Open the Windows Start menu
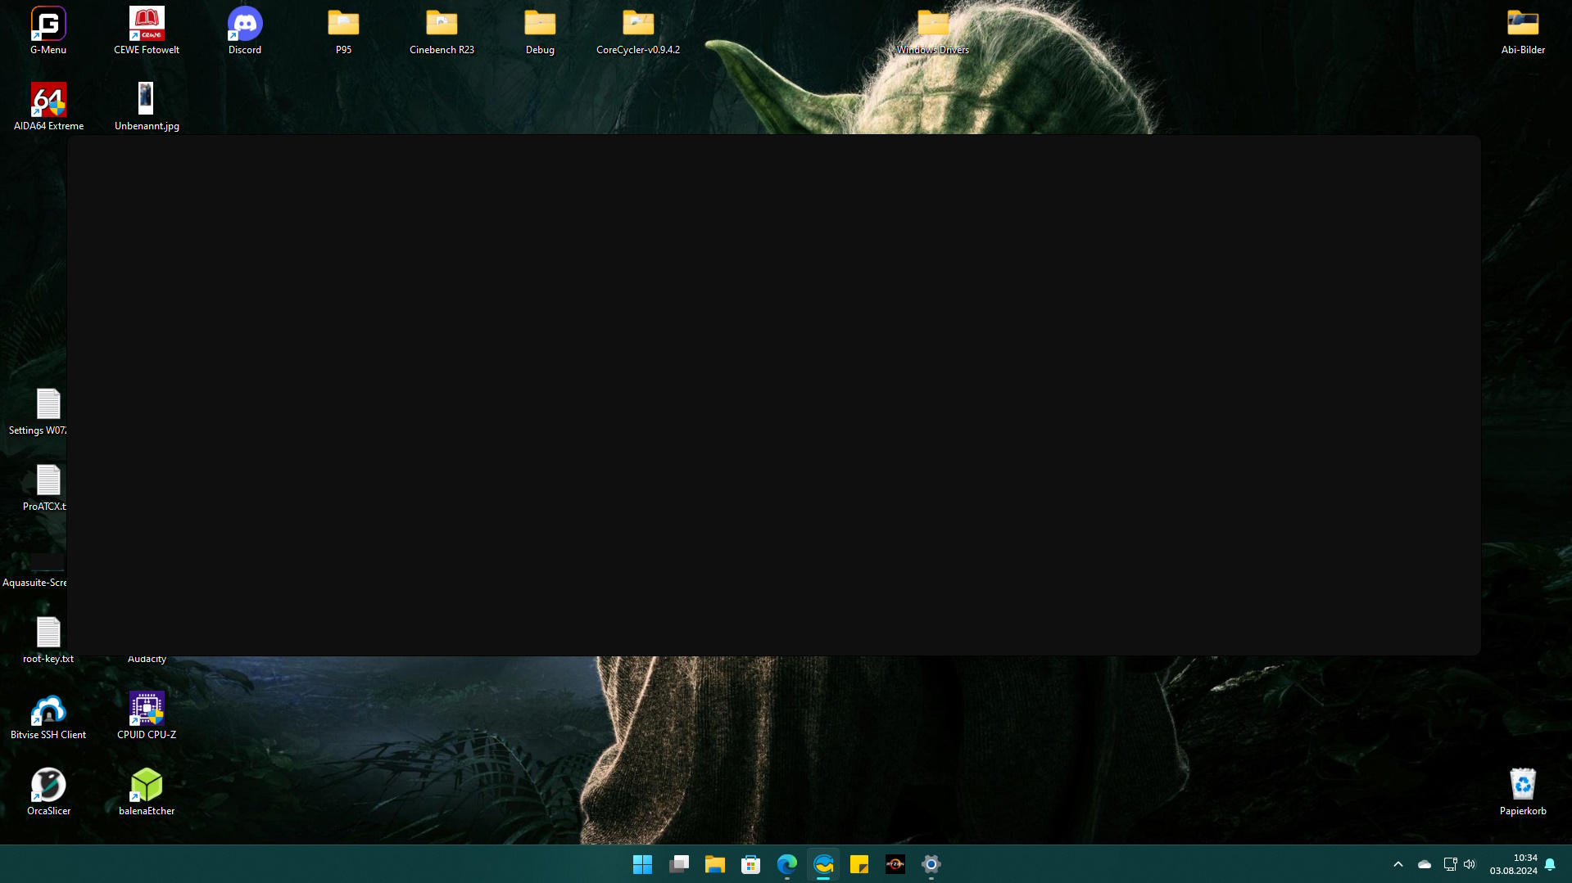This screenshot has width=1572, height=883. (x=642, y=864)
